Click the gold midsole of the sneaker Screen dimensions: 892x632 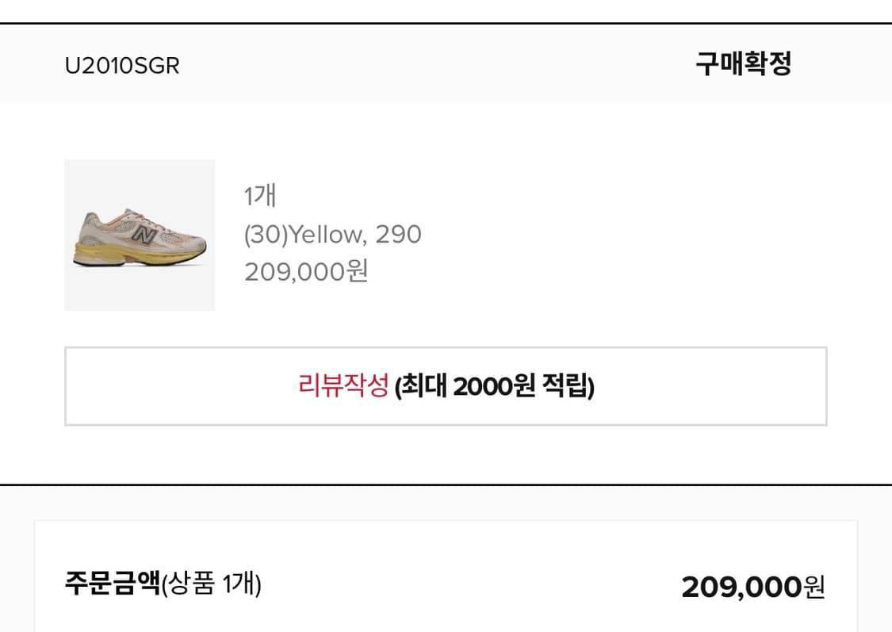click(119, 254)
